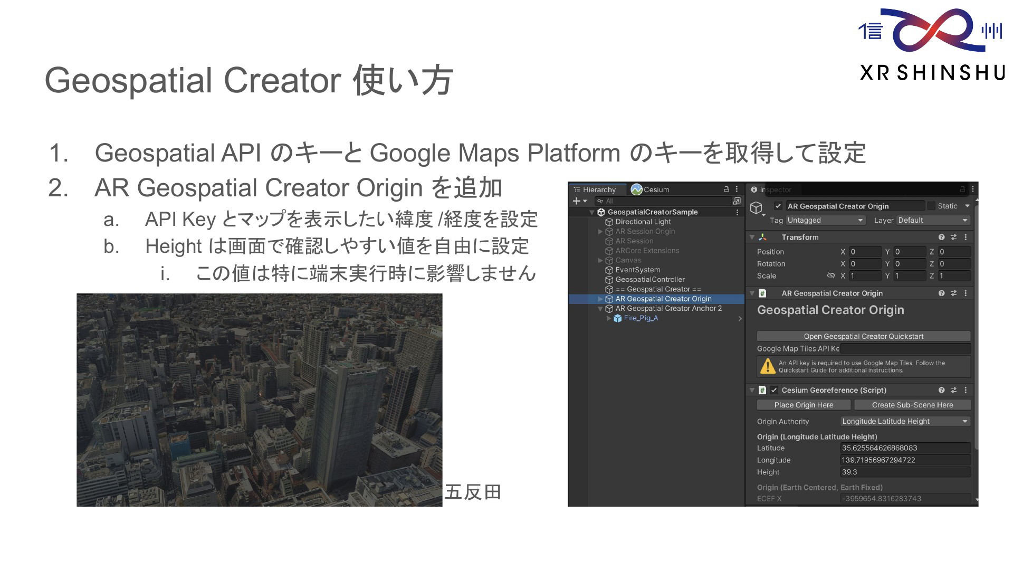Click the scene visibility search-mode icon beside search
The width and height of the screenshot is (1013, 570).
[737, 201]
